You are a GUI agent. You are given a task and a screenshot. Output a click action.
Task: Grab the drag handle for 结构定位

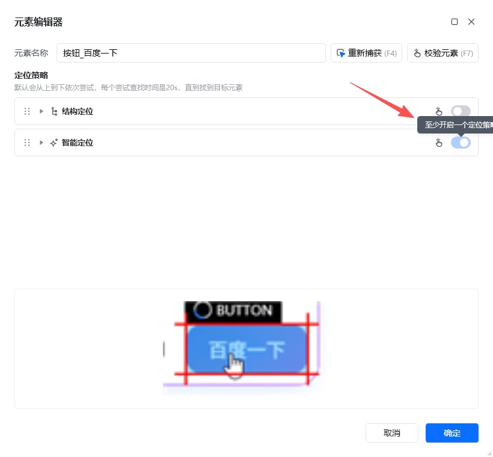coord(27,111)
